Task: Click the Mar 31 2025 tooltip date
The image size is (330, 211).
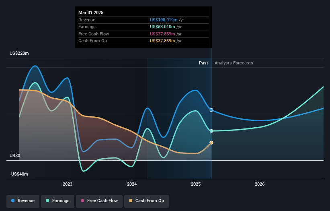Action: (x=91, y=12)
